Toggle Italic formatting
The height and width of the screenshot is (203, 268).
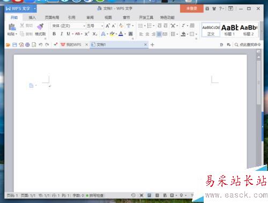(62, 34)
